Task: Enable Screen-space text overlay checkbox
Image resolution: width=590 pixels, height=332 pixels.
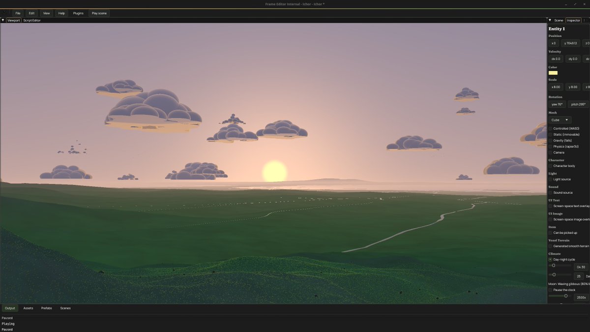Action: coord(550,206)
